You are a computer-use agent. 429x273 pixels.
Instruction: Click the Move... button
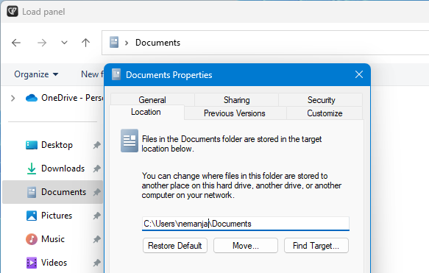click(x=246, y=246)
